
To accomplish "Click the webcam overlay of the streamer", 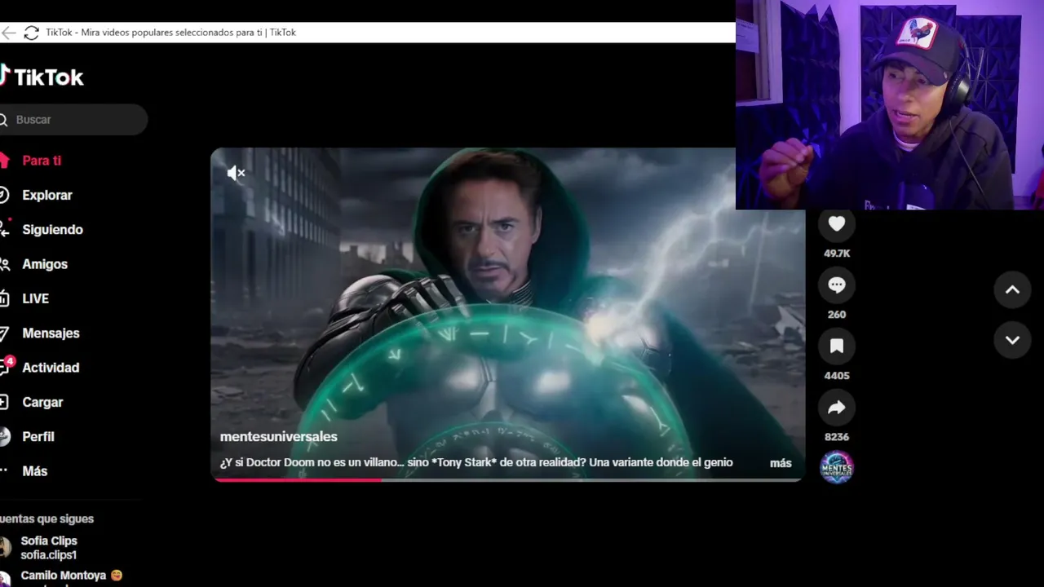I will 890,104.
